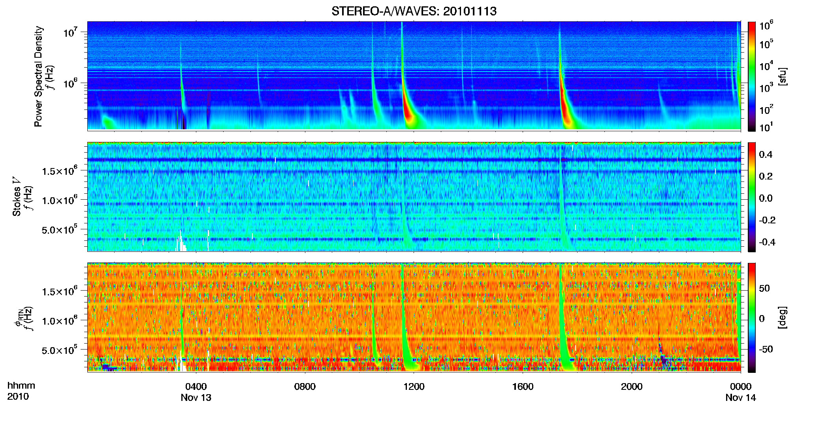The width and height of the screenshot is (828, 427).
Task: Click the 1.5×10^6 tick on Stokes V panel
Action: click(x=60, y=171)
